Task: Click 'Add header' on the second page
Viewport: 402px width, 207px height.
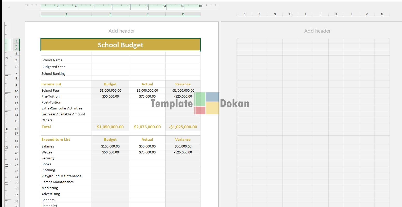Action: point(317,31)
